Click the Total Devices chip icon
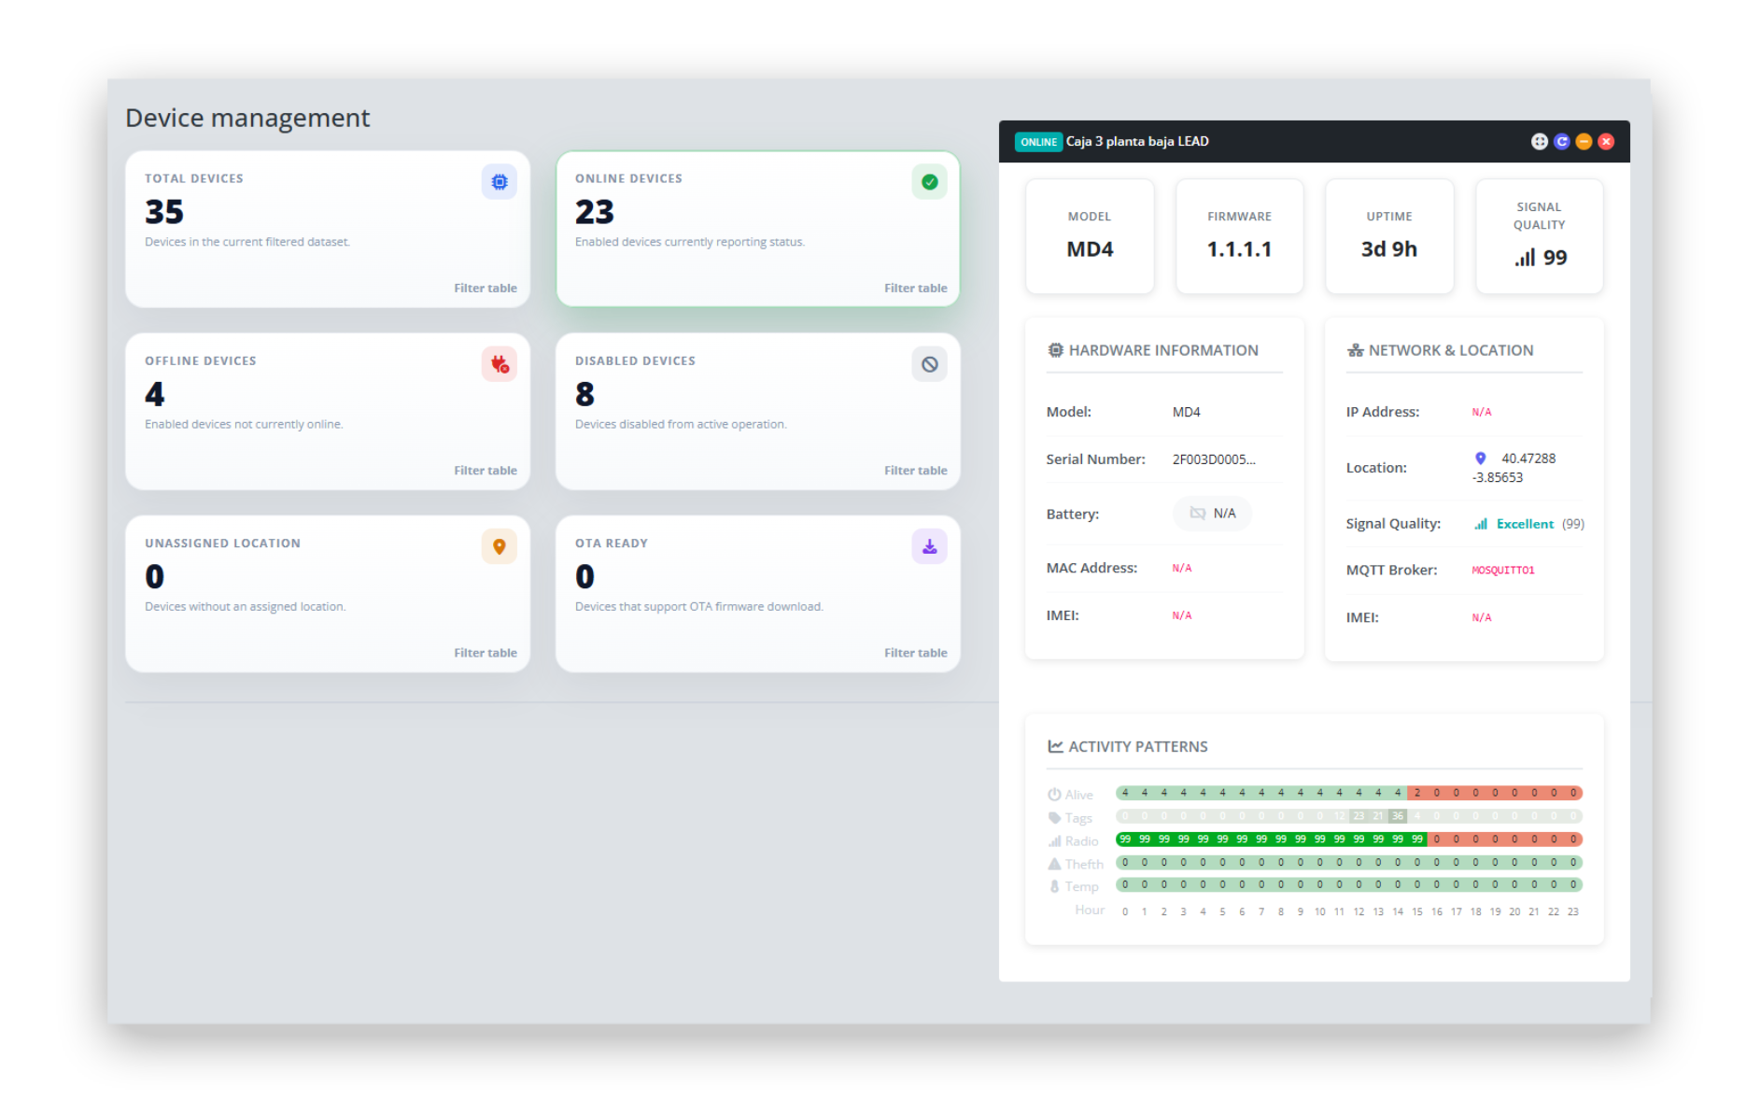The height and width of the screenshot is (1101, 1746). pyautogui.click(x=500, y=182)
